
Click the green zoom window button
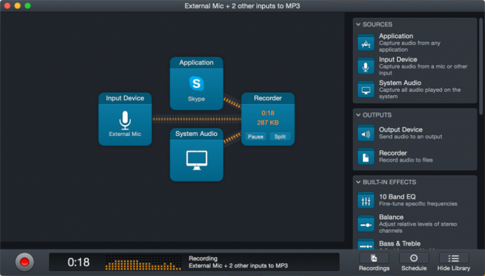(27, 6)
